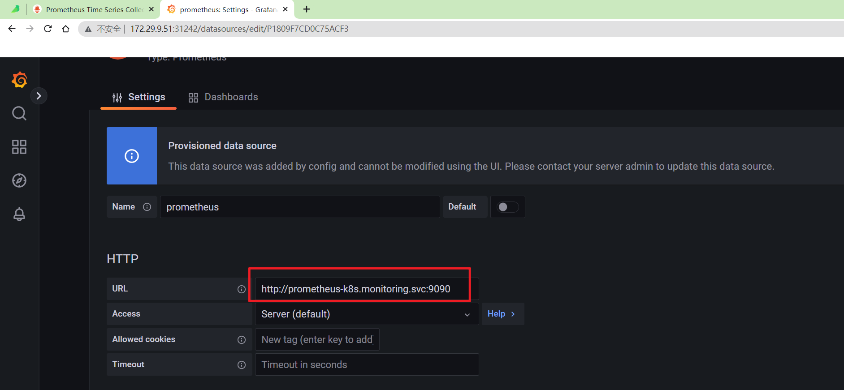Close the Grafana Settings browser tab
The height and width of the screenshot is (390, 844).
[x=285, y=9]
